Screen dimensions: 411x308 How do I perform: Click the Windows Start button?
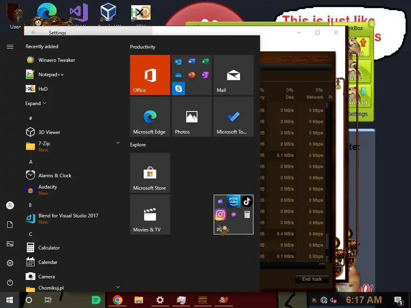pyautogui.click(x=10, y=300)
